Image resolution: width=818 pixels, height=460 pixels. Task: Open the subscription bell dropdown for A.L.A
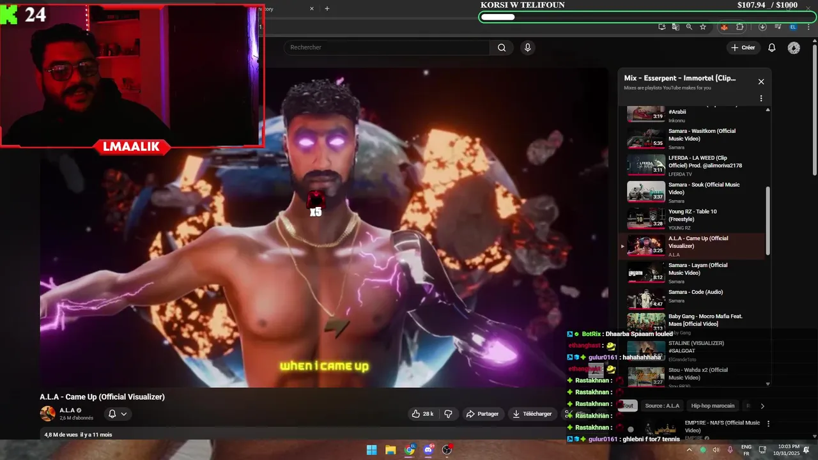click(118, 414)
